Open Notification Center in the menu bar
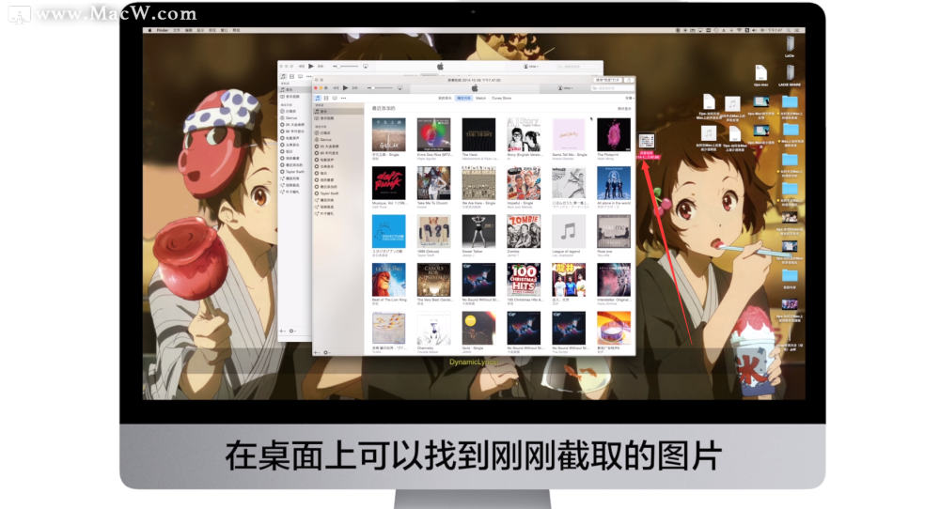Screen dimensions: 940x509 pyautogui.click(x=797, y=30)
